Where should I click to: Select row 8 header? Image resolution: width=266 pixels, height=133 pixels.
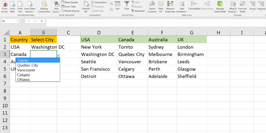[x=5, y=91]
